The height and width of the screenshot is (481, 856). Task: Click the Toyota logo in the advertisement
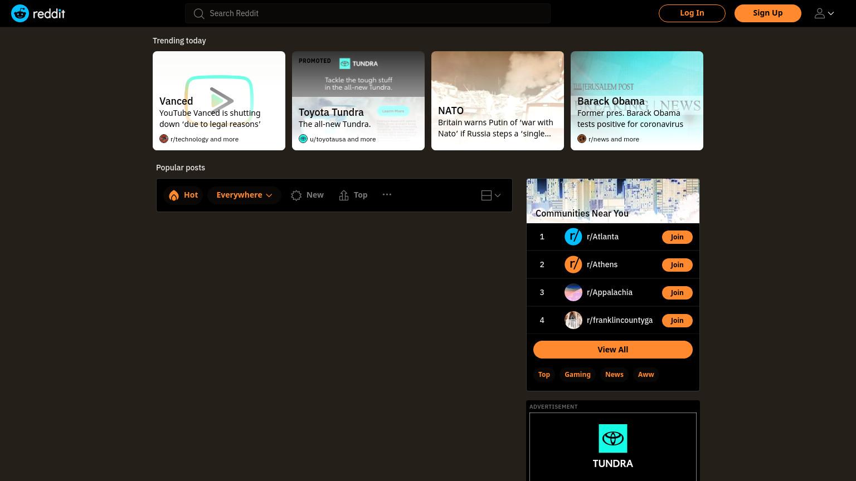613,439
